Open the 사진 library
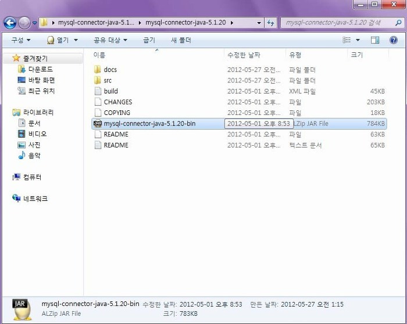 click(34, 145)
